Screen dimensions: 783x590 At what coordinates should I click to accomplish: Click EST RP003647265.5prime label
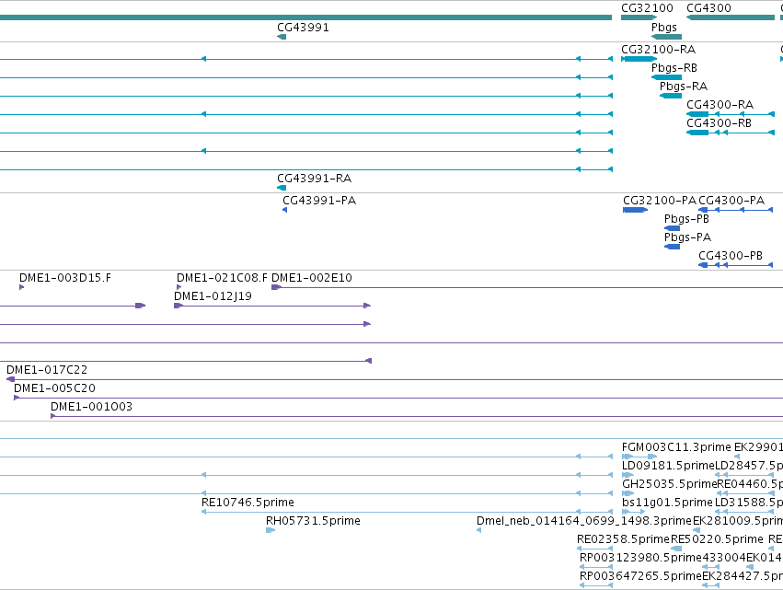click(640, 576)
